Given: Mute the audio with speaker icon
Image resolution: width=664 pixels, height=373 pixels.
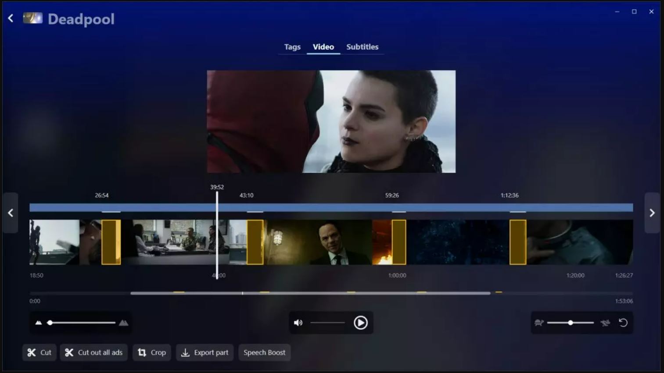Looking at the screenshot, I should click(x=298, y=323).
